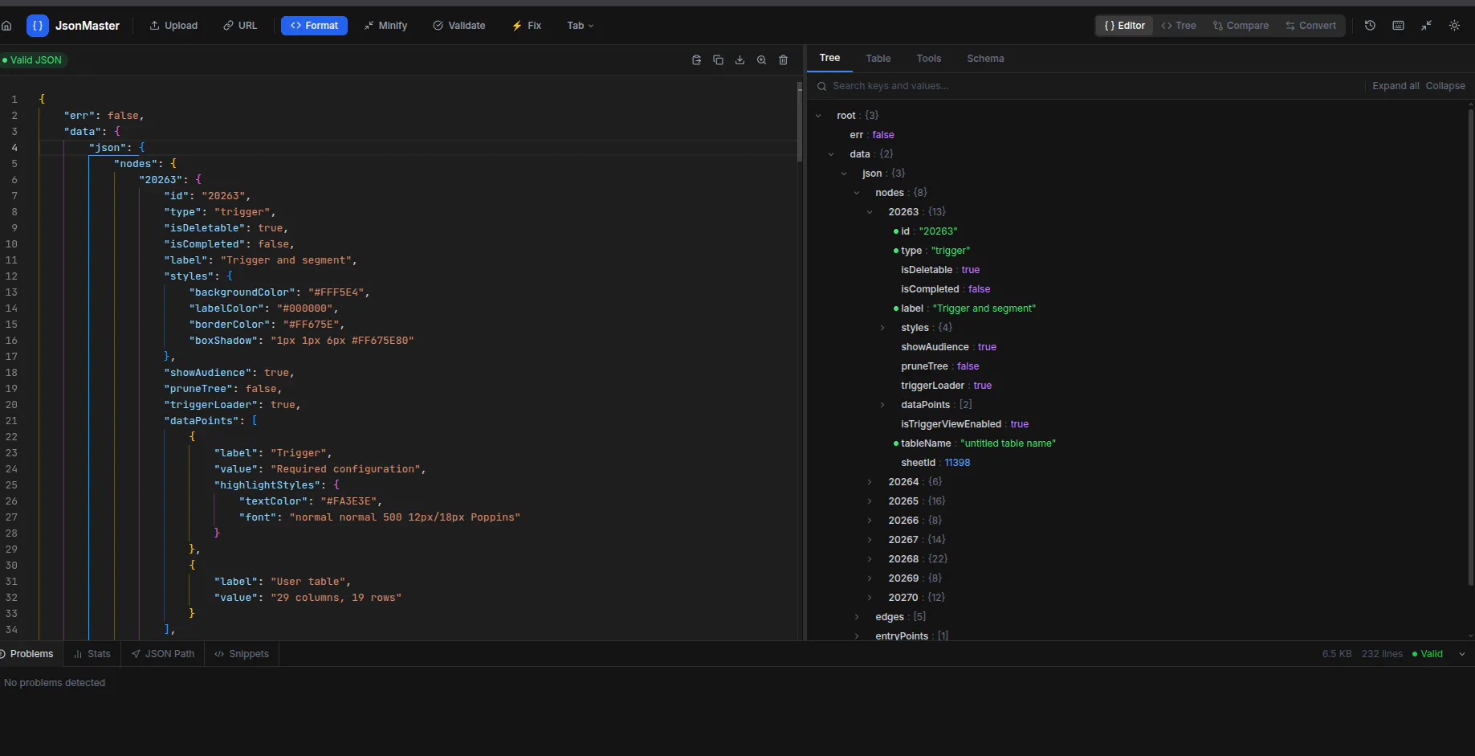This screenshot has width=1475, height=756.
Task: Open history clock icon
Action: click(x=1370, y=26)
